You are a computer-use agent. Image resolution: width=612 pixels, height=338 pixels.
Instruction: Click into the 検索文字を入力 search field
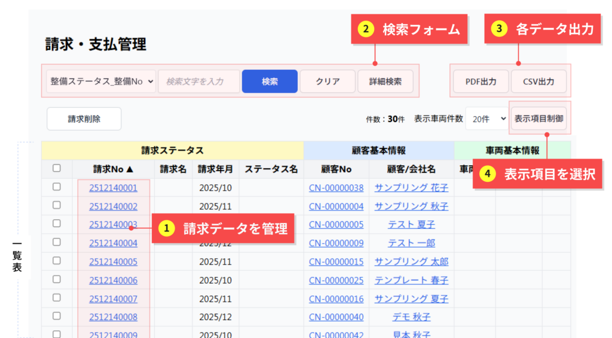[198, 82]
